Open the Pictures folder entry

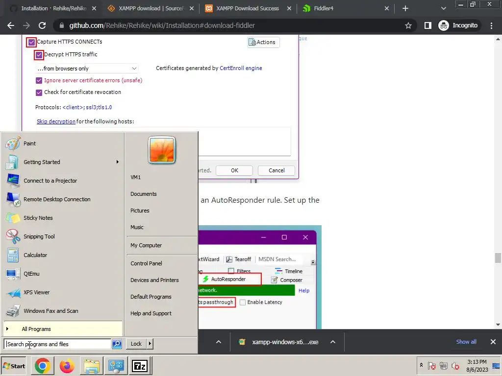point(140,211)
